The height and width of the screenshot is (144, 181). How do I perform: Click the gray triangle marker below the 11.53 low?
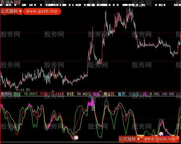(x=53, y=90)
